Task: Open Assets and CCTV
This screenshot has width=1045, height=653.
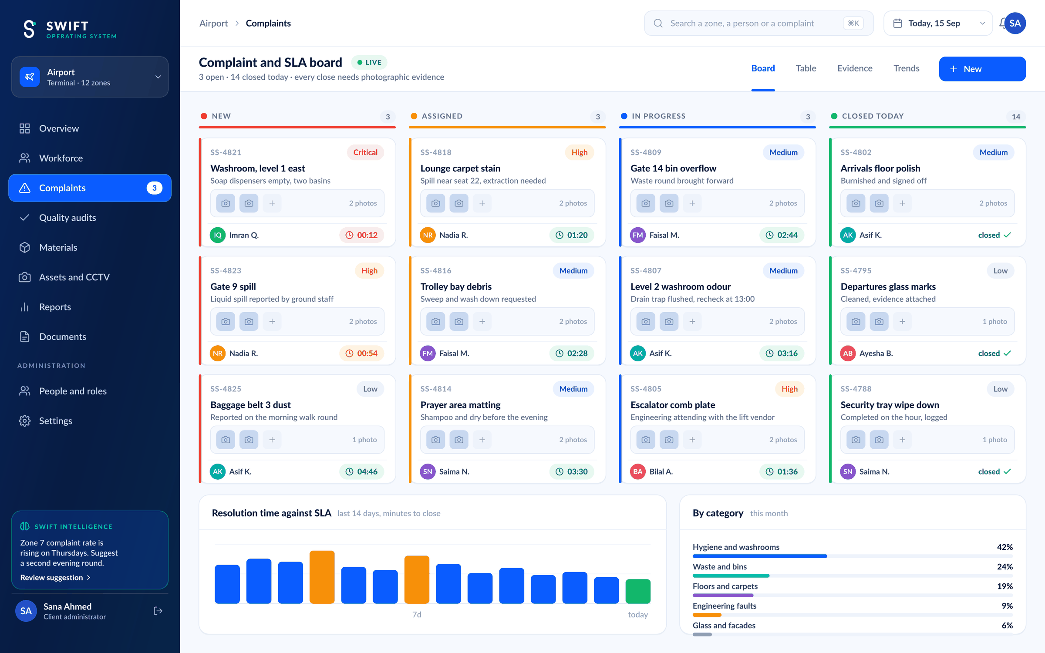Action: (90, 277)
